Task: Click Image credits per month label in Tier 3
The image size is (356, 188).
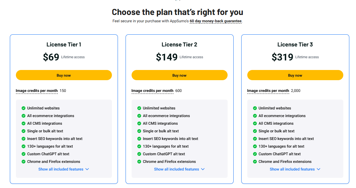Action: click(x=268, y=91)
